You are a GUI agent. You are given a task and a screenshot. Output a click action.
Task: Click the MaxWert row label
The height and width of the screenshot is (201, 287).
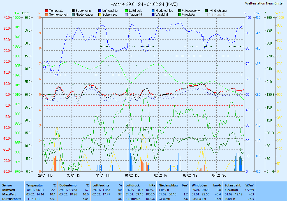click(9, 194)
